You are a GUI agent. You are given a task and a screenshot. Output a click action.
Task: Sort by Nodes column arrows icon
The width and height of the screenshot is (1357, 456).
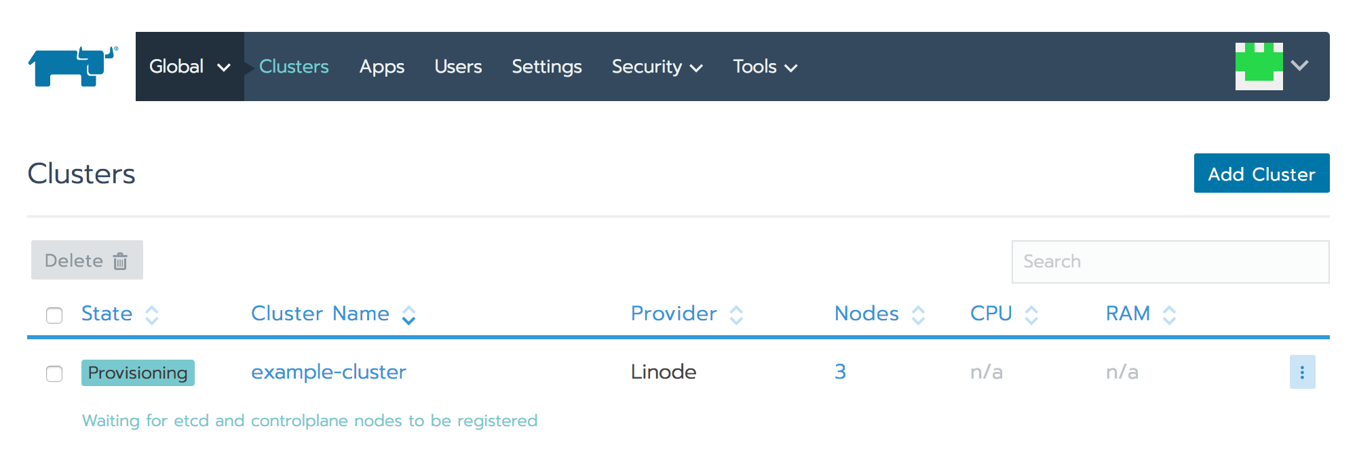pyautogui.click(x=918, y=315)
